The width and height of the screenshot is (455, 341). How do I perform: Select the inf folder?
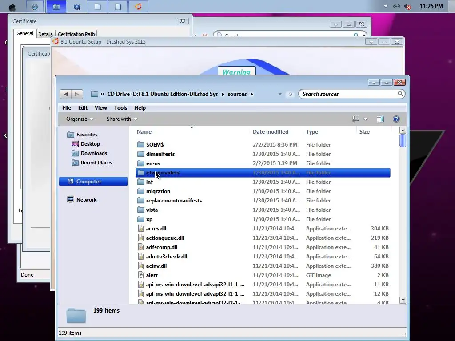point(263,182)
